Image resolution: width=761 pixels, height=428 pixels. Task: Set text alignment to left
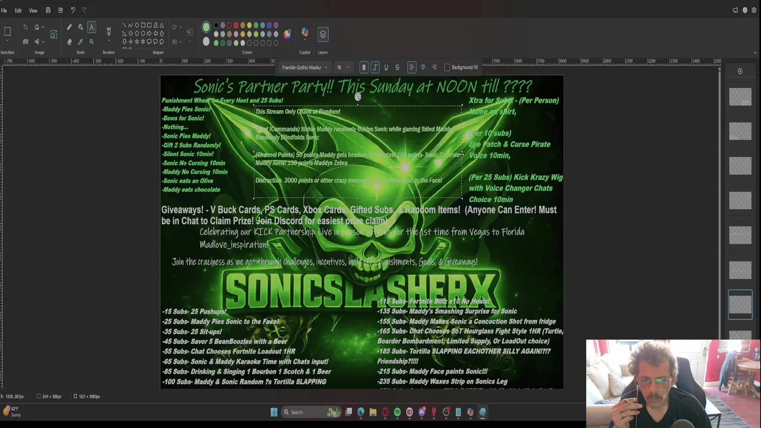411,67
